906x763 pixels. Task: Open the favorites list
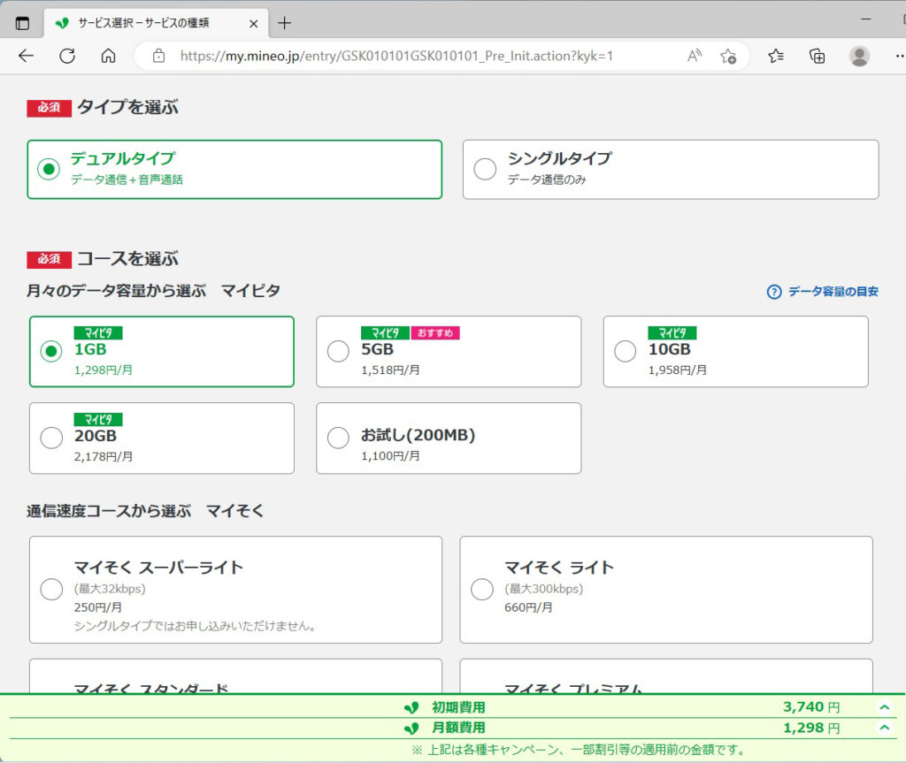click(x=776, y=56)
